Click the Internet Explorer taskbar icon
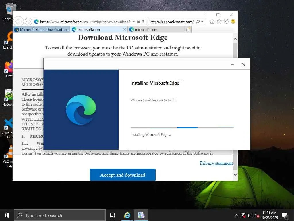The width and height of the screenshot is (294, 221). pos(127,215)
